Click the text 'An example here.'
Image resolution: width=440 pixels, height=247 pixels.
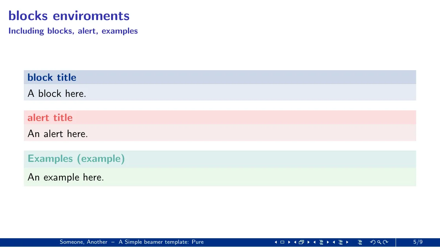coord(66,177)
